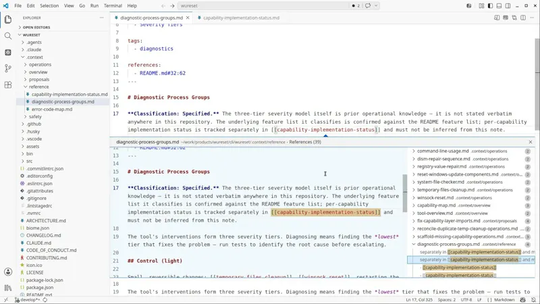Close the peek references panel
This screenshot has height=304, width=540.
531,142
